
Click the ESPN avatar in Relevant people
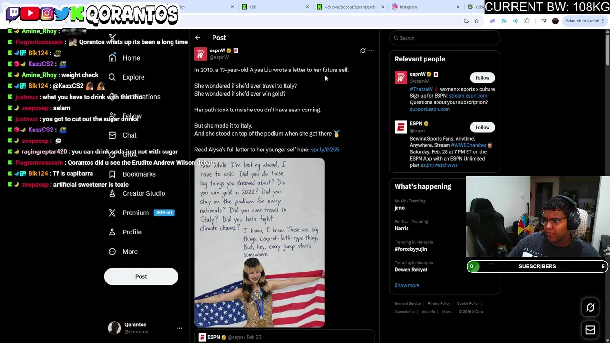point(401,127)
